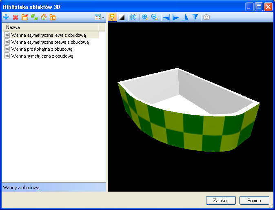Go to the home folder icon

[x=44, y=17]
